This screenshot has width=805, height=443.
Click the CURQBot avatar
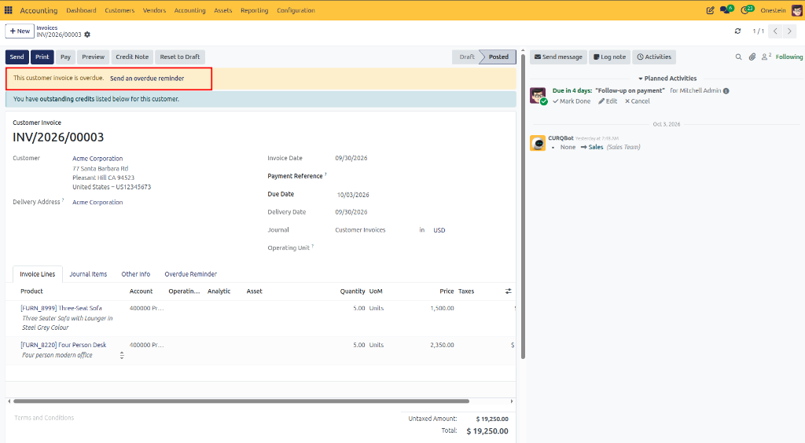(x=538, y=143)
